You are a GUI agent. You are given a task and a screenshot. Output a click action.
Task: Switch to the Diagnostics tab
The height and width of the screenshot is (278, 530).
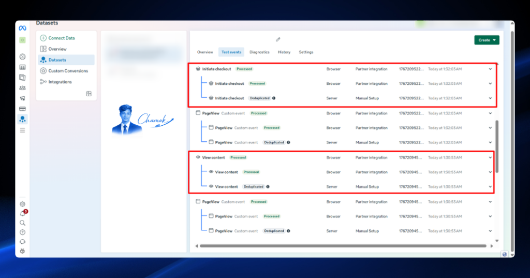[x=259, y=52]
